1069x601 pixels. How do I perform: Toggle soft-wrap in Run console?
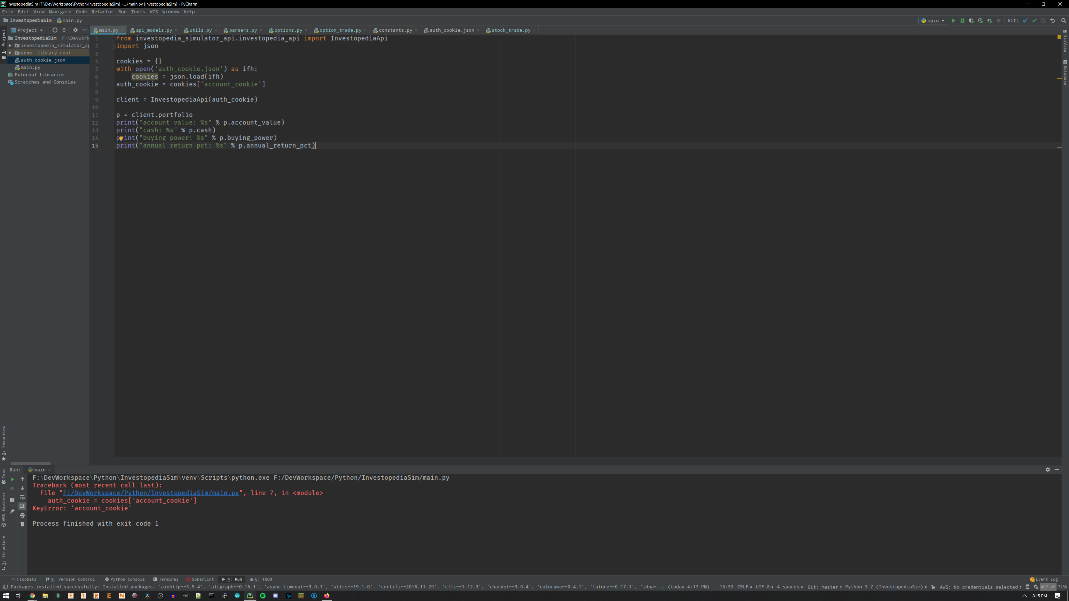22,497
